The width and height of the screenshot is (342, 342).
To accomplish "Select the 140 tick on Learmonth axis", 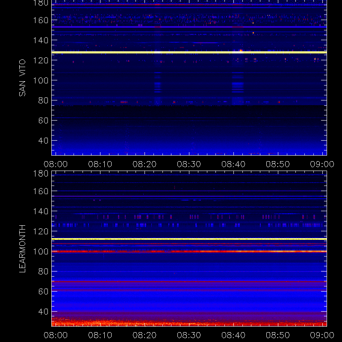I will pyautogui.click(x=41, y=211).
